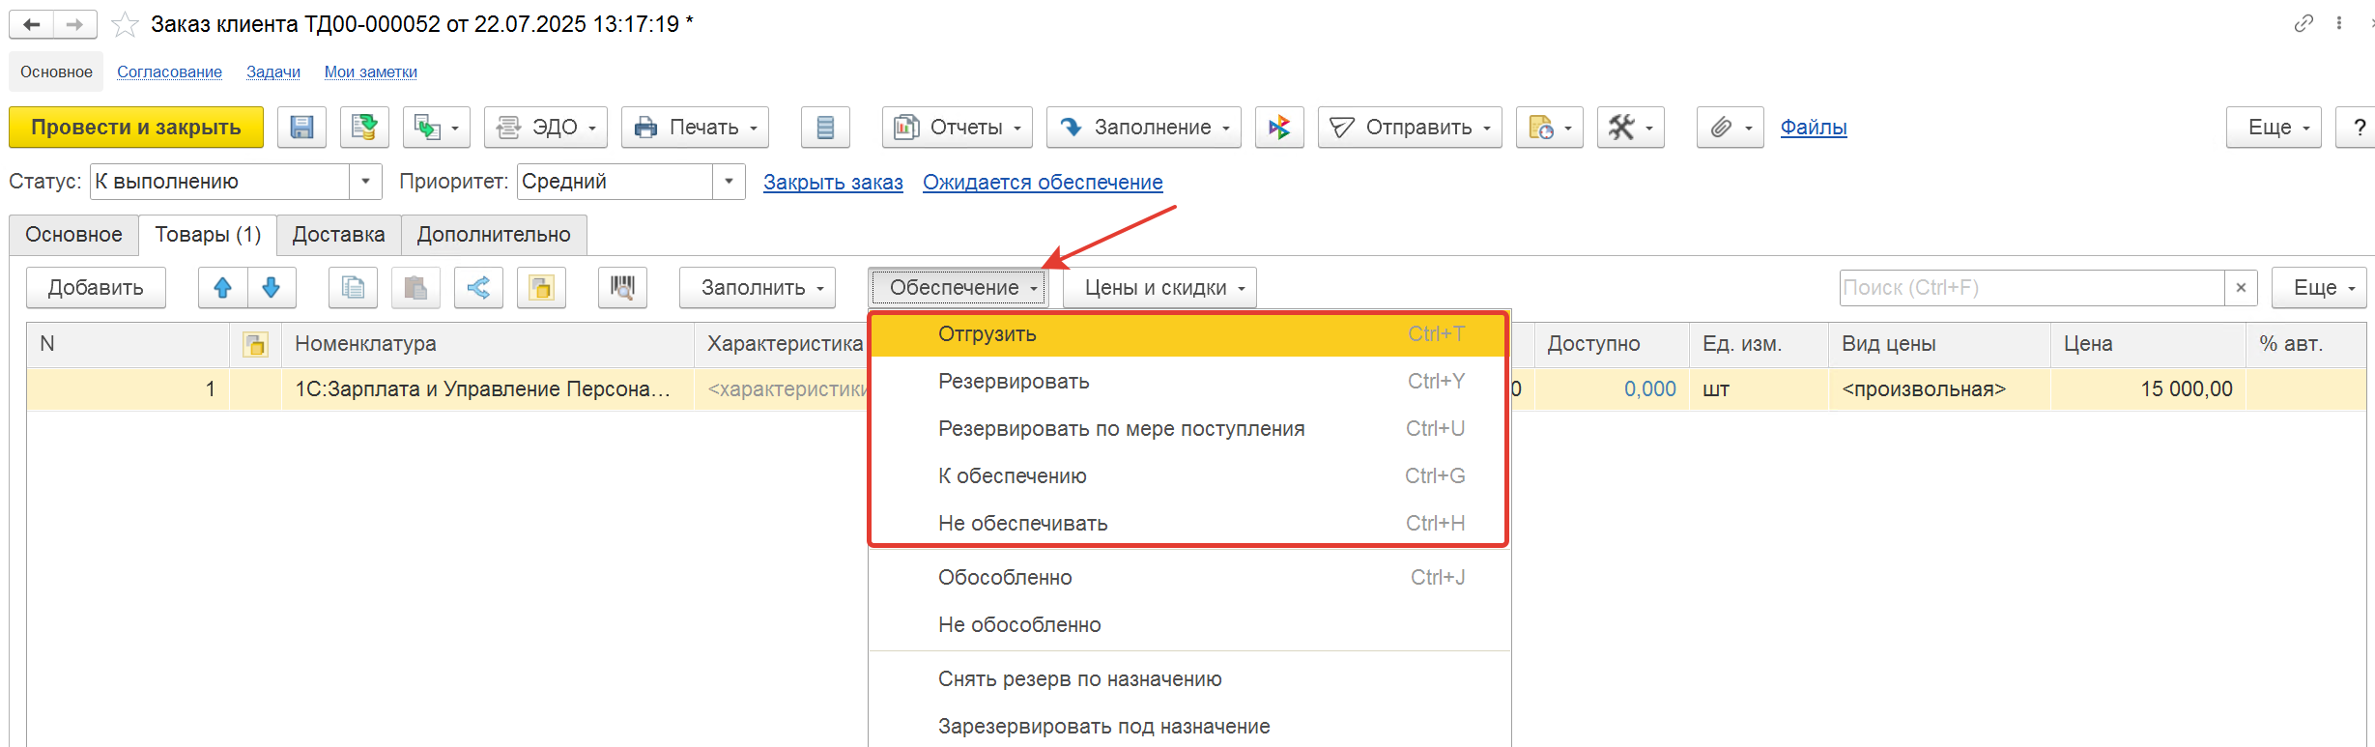Focus the Поиск (Ctrl+F) search field
Image resolution: width=2375 pixels, height=747 pixels.
point(2031,288)
